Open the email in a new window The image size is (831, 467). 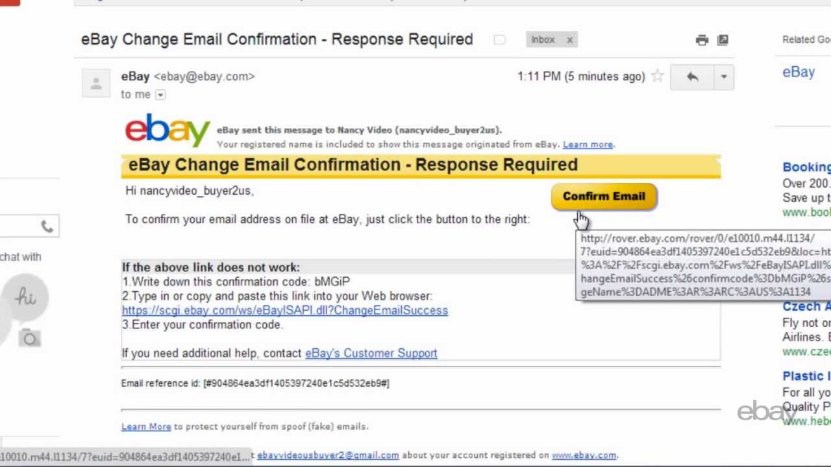click(723, 40)
